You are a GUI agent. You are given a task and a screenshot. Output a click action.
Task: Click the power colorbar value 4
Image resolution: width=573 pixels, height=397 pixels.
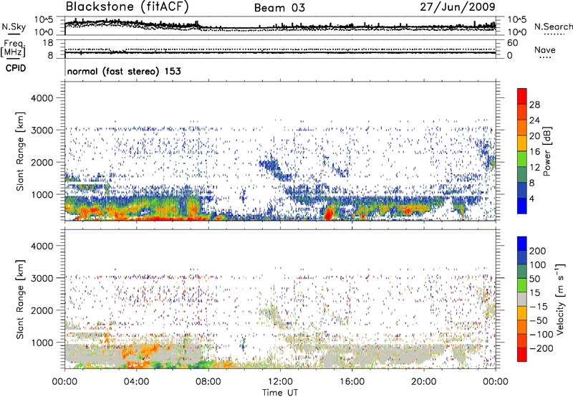tap(531, 198)
